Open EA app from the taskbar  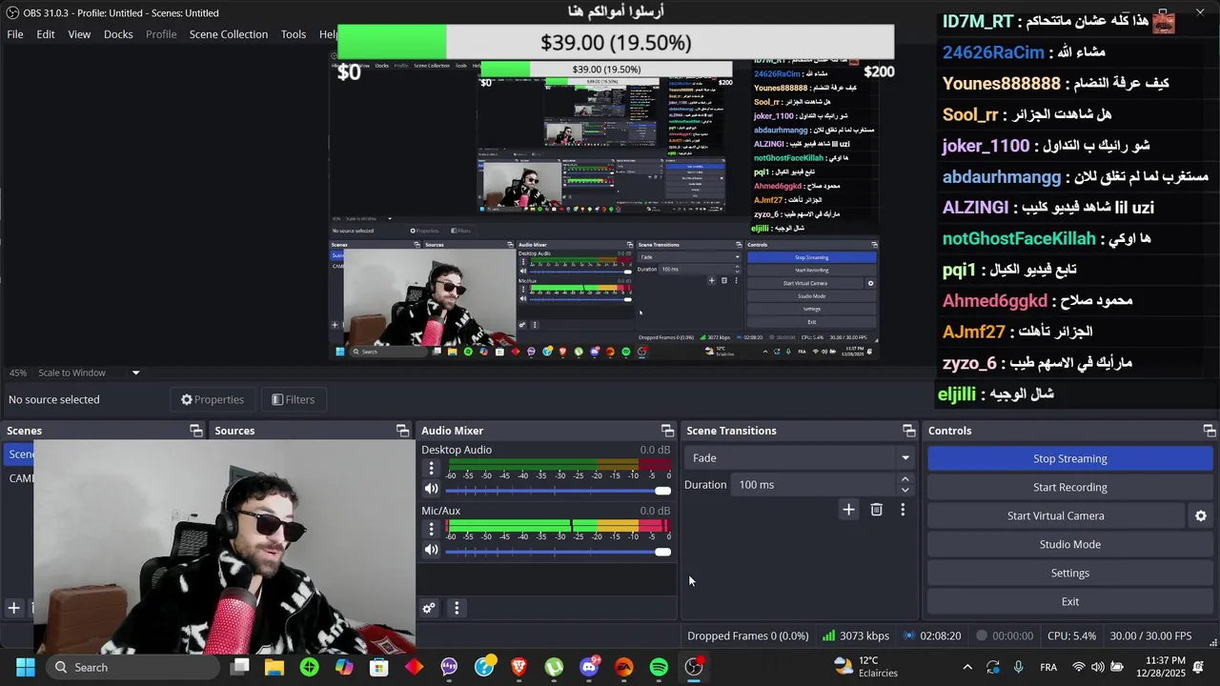click(623, 667)
